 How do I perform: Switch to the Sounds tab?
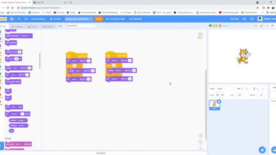pyautogui.click(x=33, y=27)
